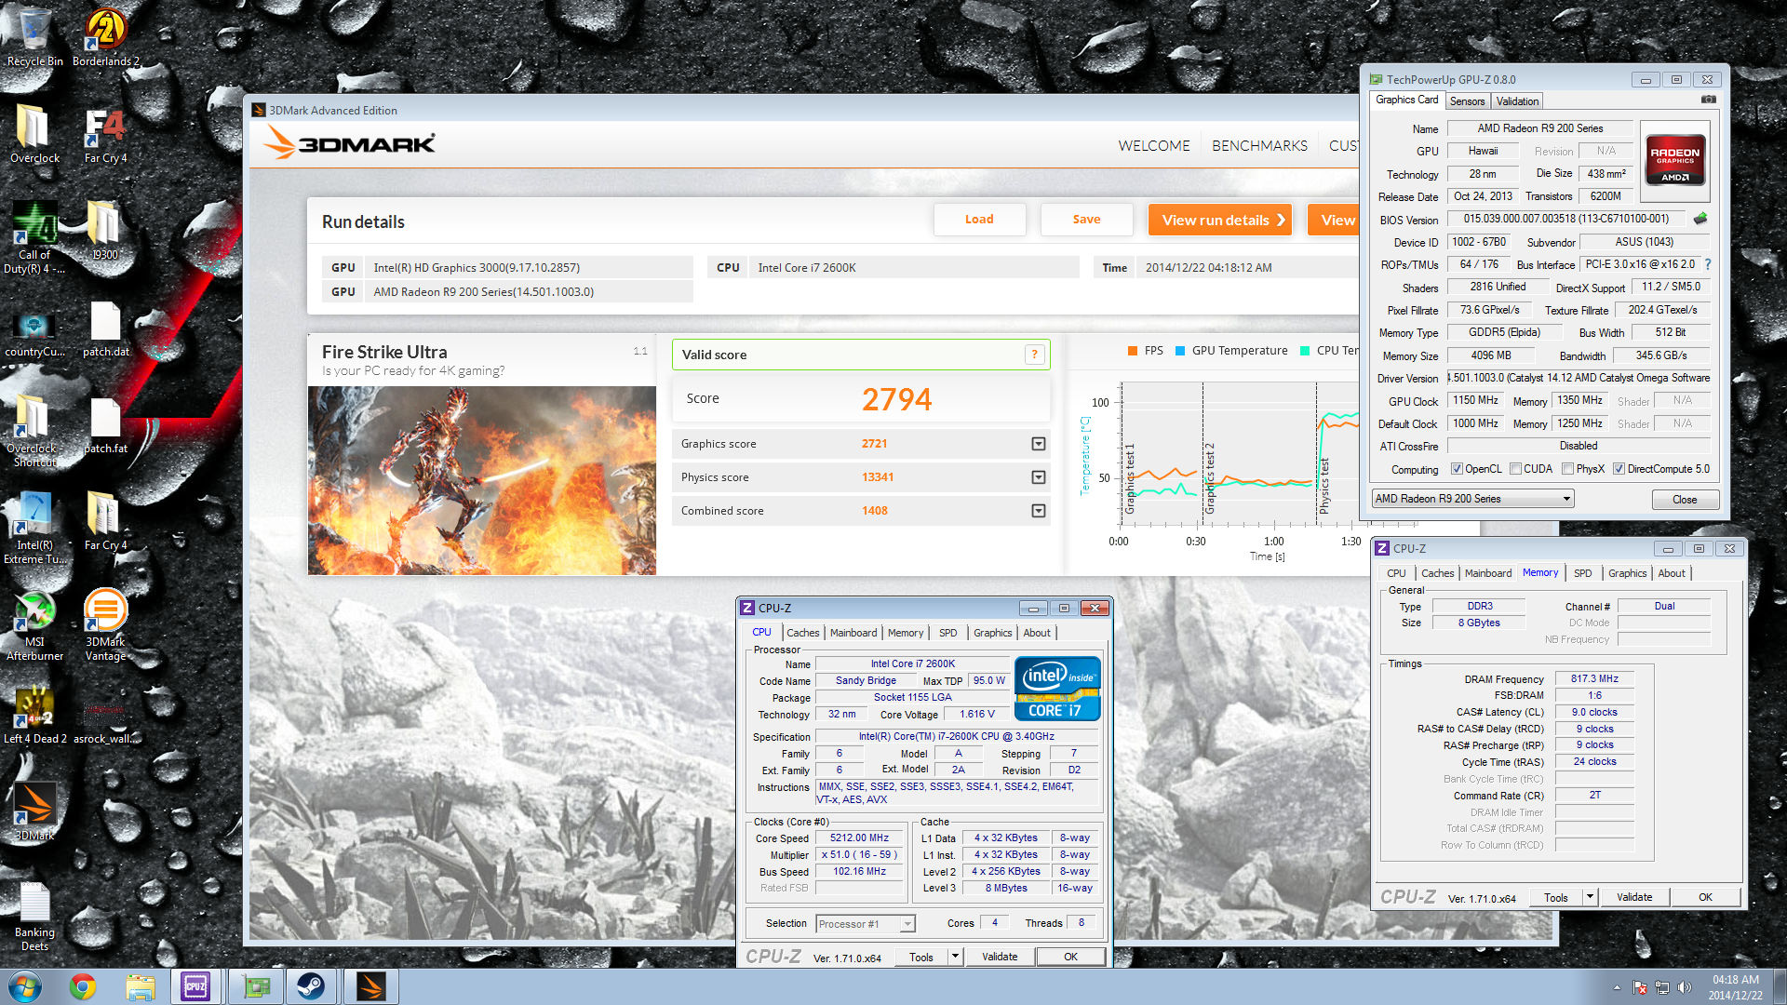This screenshot has width=1787, height=1005.
Task: Click AMD Radeon Graphics logo in GPU-Z
Action: coord(1674,161)
